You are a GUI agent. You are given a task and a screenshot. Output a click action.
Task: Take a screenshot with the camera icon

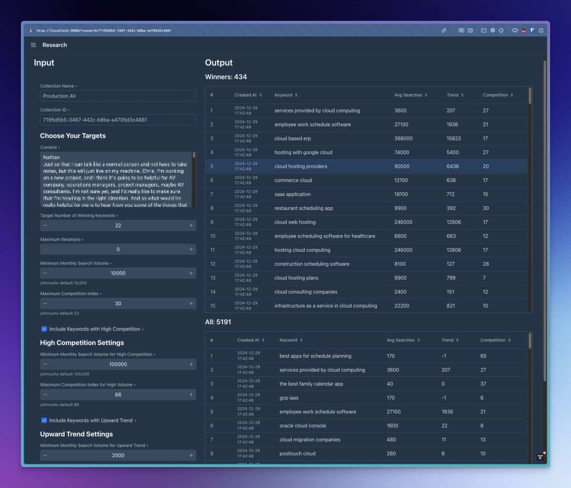pyautogui.click(x=470, y=30)
